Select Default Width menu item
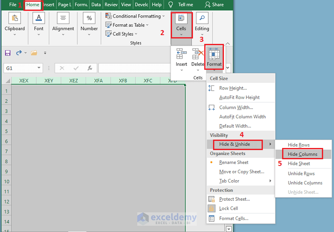This screenshot has width=334, height=232. tap(241, 126)
